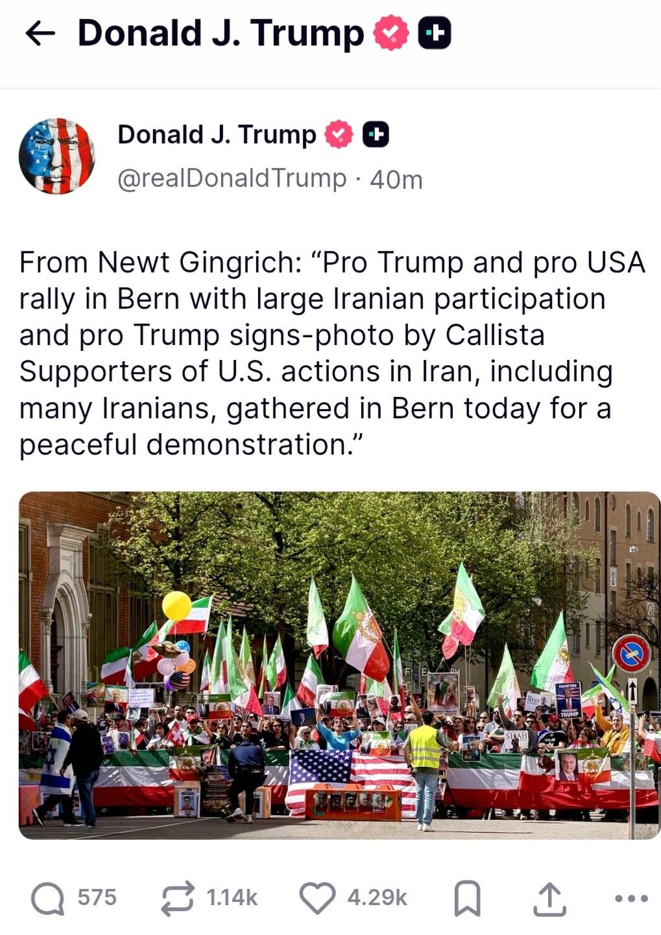Click the Donald J. Trump author name in post
This screenshot has height=935, width=661.
217,135
